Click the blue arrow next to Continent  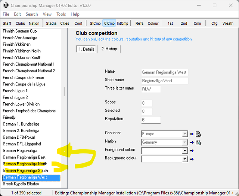(x=192, y=134)
